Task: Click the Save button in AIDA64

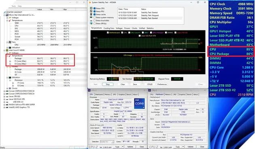Action: click(135, 84)
